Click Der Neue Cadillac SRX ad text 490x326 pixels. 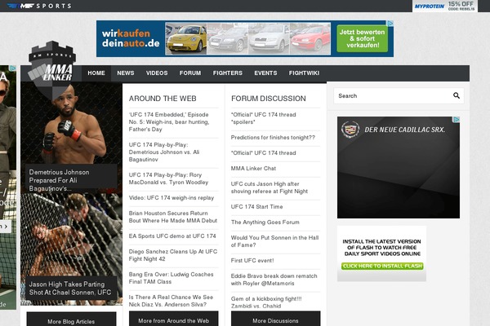pos(405,130)
